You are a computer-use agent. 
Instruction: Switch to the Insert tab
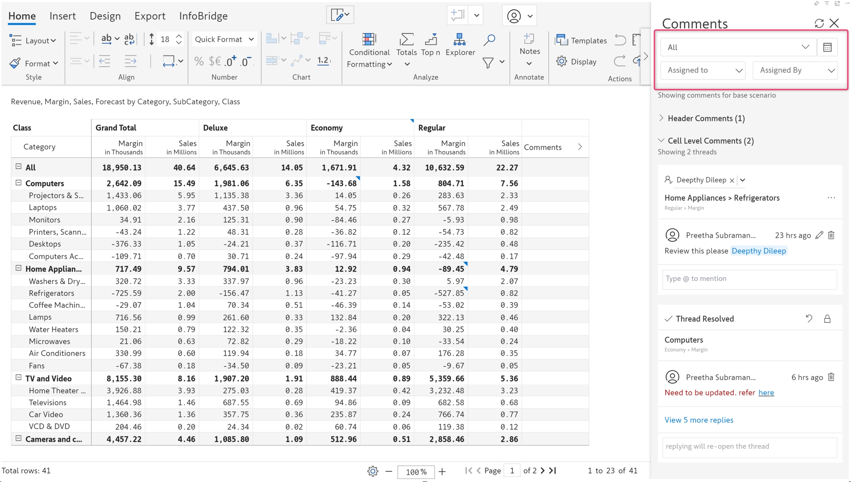tap(62, 16)
